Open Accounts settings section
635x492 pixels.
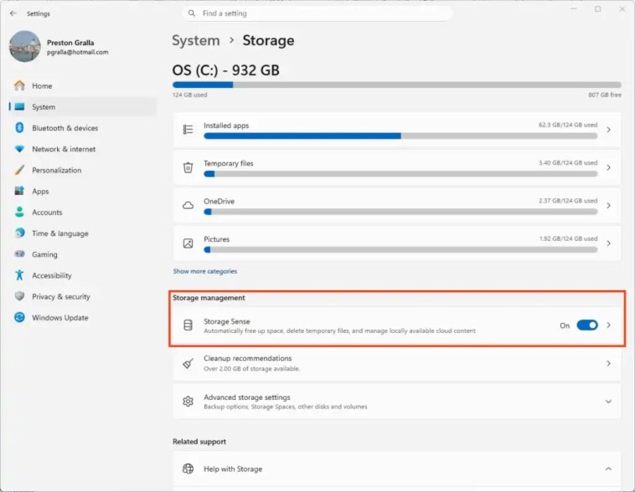click(82, 212)
